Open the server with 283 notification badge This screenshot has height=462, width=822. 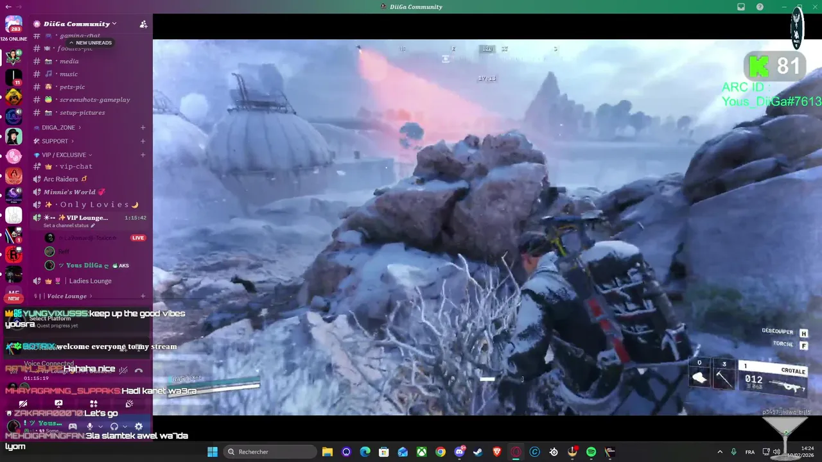tap(13, 24)
